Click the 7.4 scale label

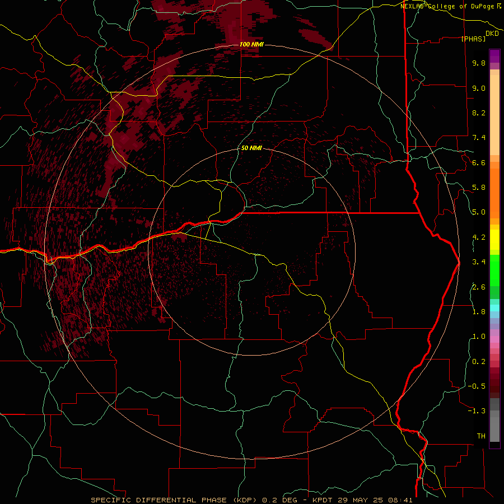(479, 138)
